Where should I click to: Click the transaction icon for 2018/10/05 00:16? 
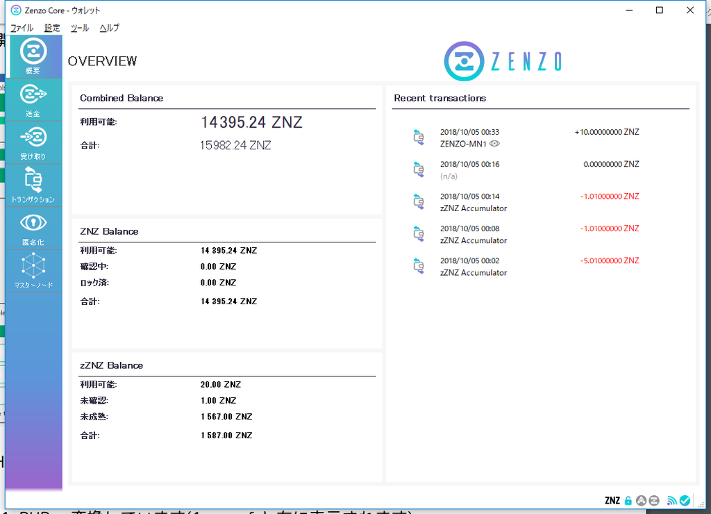(419, 169)
